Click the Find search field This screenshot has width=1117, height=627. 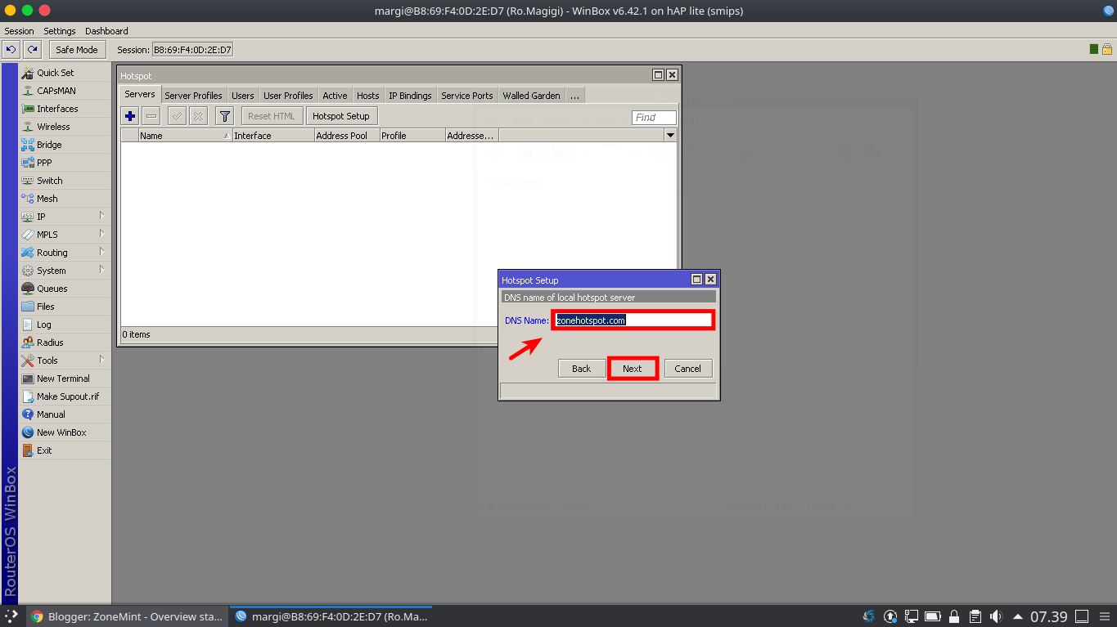[x=654, y=118]
